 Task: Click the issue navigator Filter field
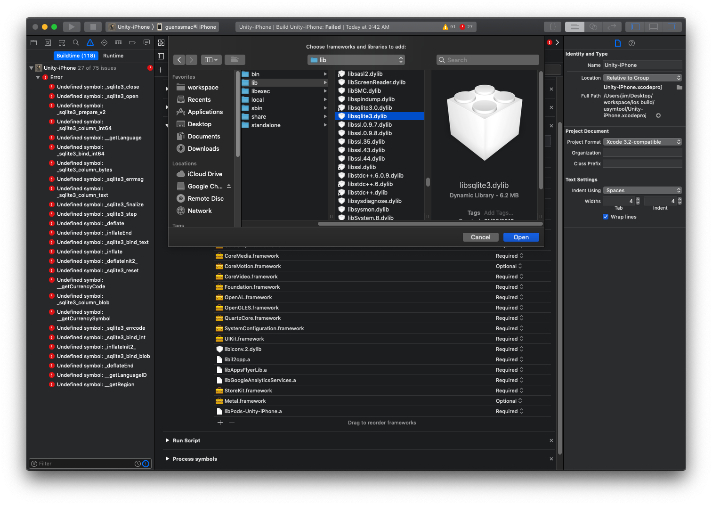pyautogui.click(x=89, y=464)
